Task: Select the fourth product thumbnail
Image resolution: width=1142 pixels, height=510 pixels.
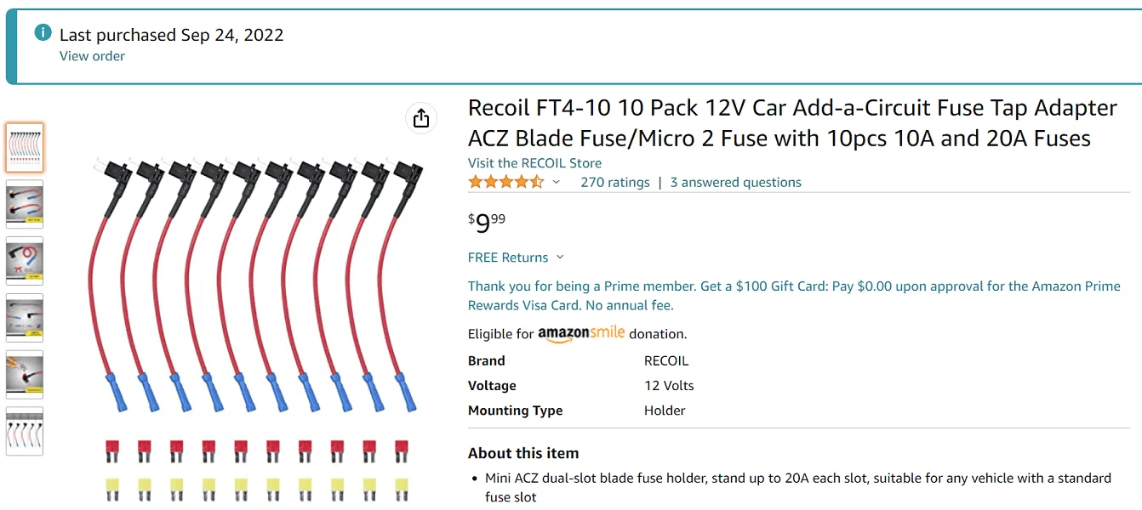Action: tap(25, 318)
